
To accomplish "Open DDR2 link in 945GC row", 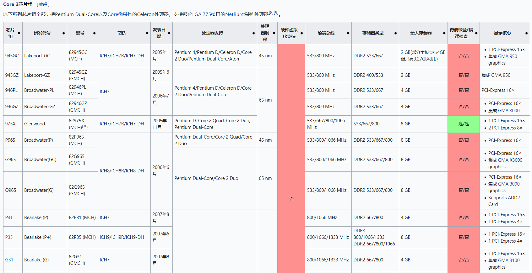I will (359, 56).
